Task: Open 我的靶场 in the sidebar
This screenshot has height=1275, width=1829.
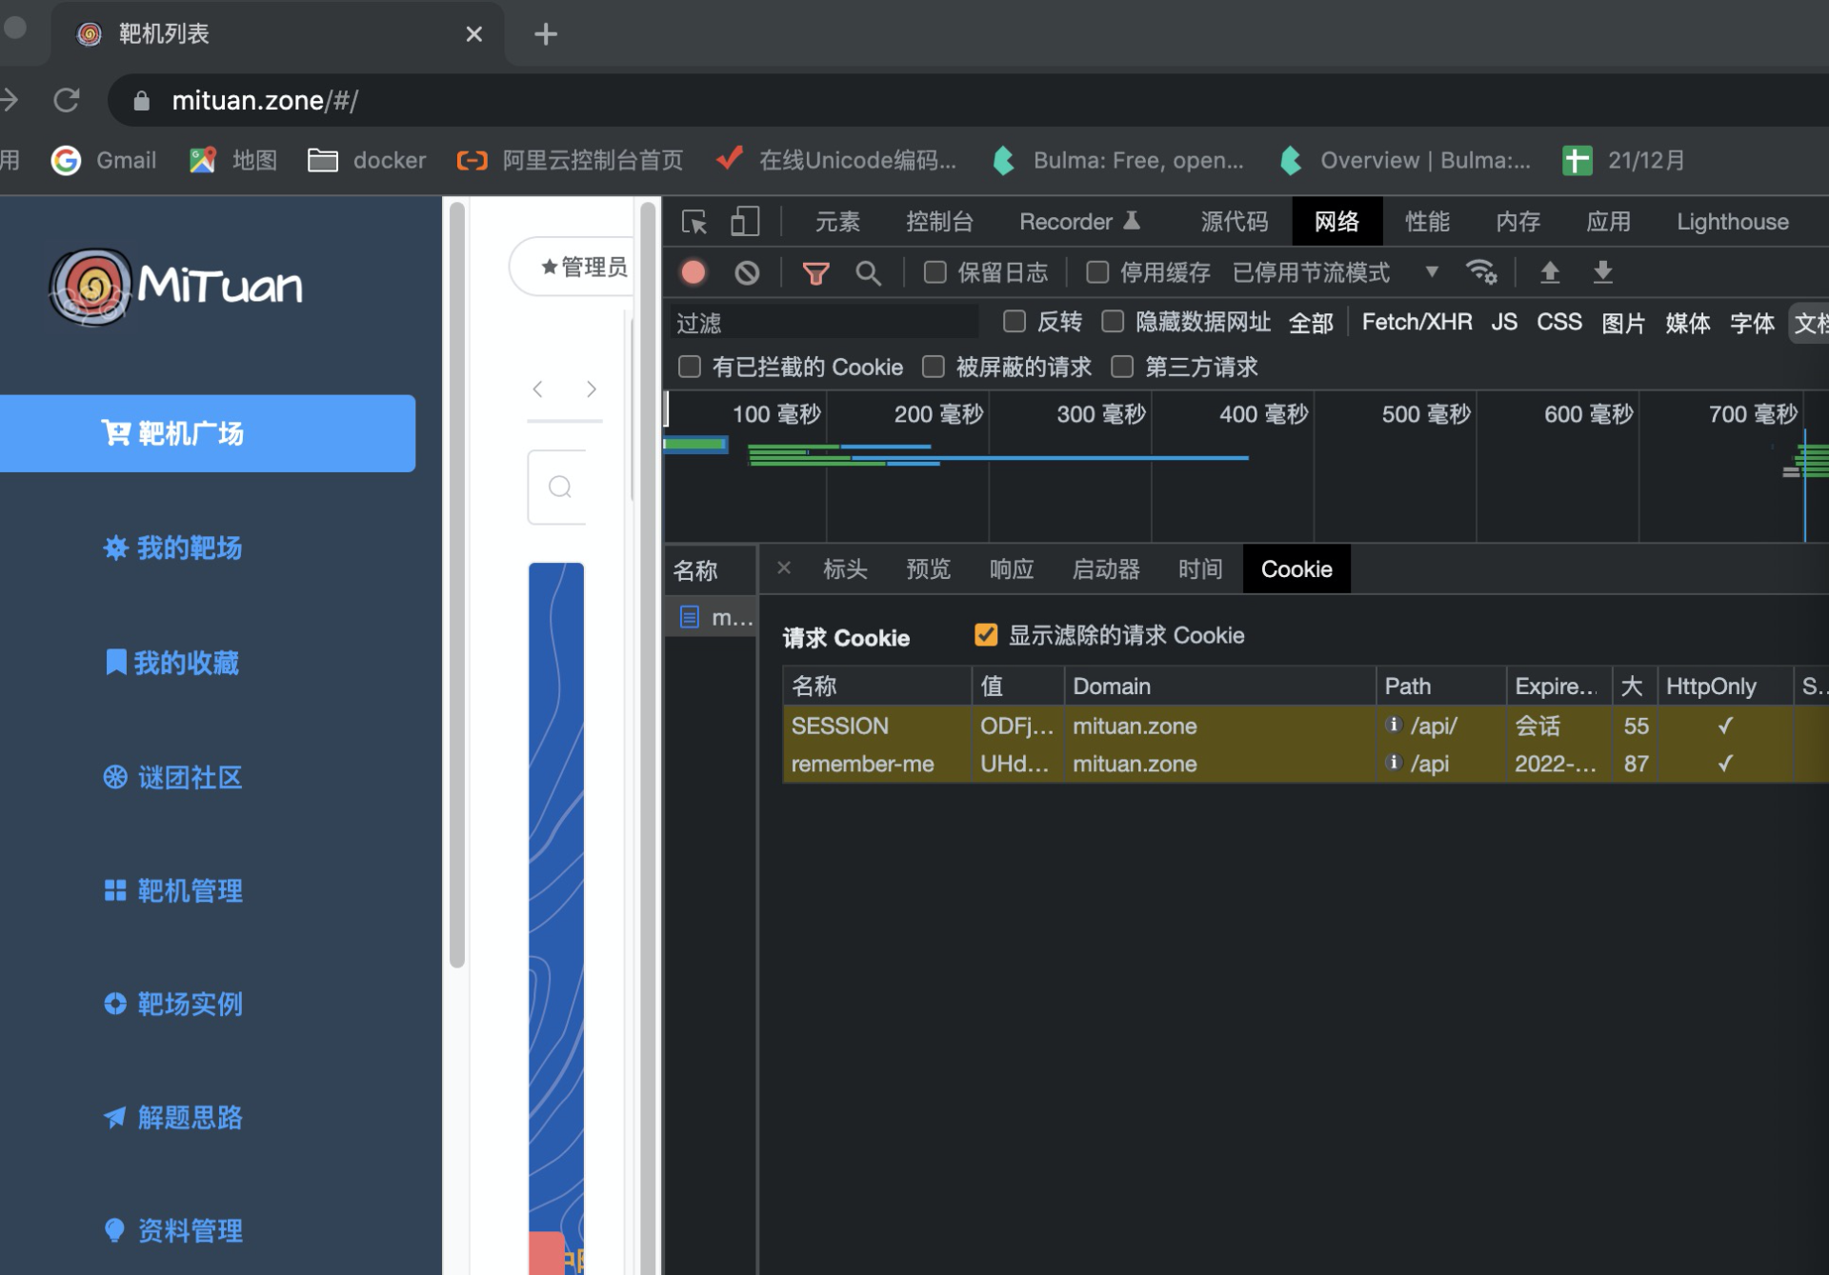Action: (x=189, y=548)
